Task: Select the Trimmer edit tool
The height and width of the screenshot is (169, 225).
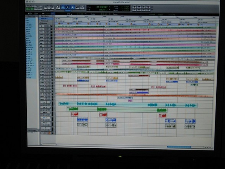Action: click(63, 7)
